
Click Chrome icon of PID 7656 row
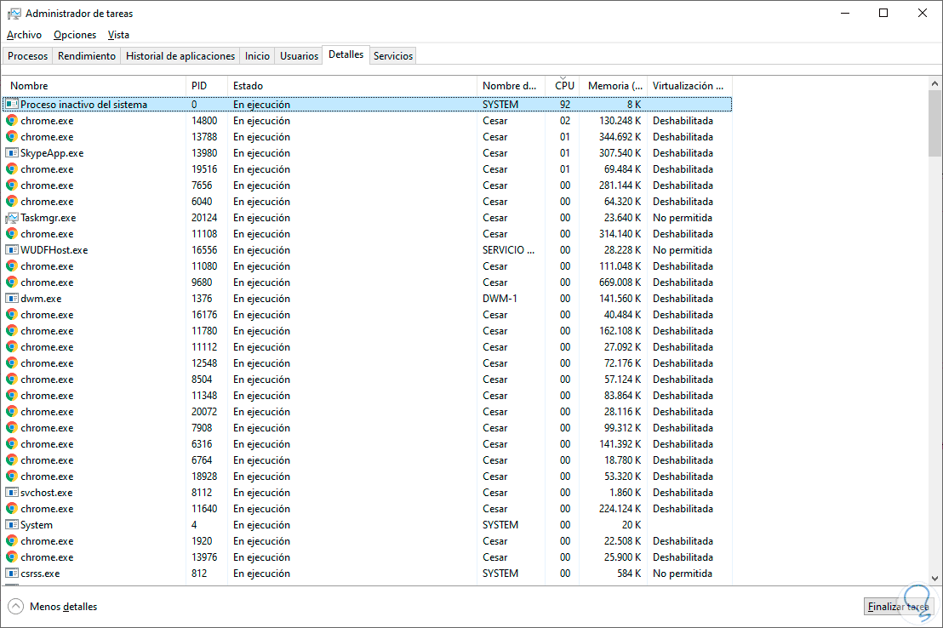pos(11,186)
